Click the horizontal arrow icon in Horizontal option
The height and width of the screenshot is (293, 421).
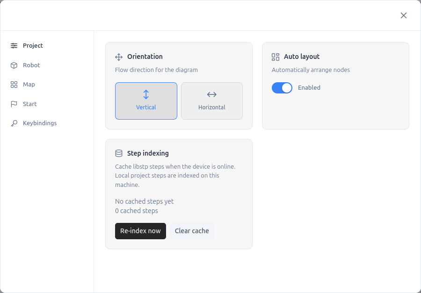[211, 95]
